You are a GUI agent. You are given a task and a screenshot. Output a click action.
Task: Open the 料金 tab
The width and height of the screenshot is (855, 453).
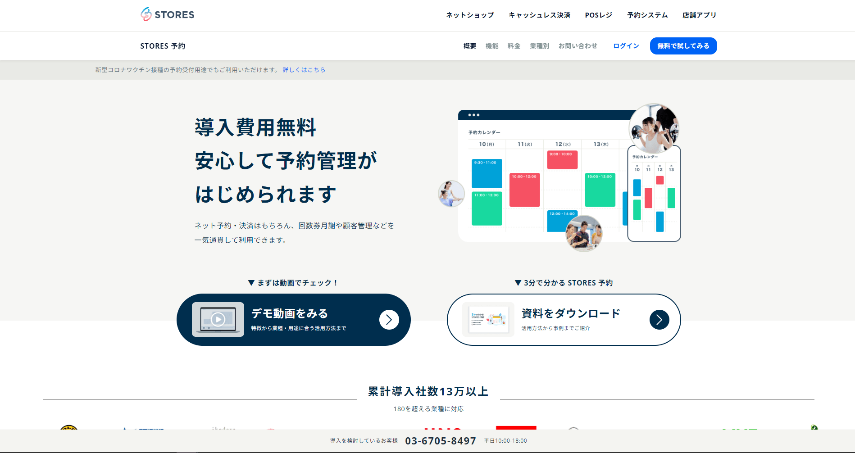514,46
